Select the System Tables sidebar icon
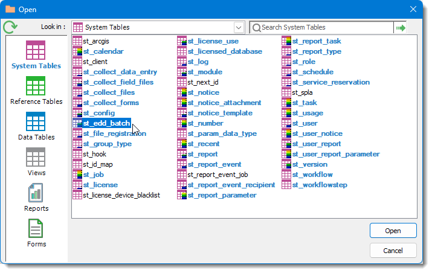The image size is (432, 273). click(36, 50)
